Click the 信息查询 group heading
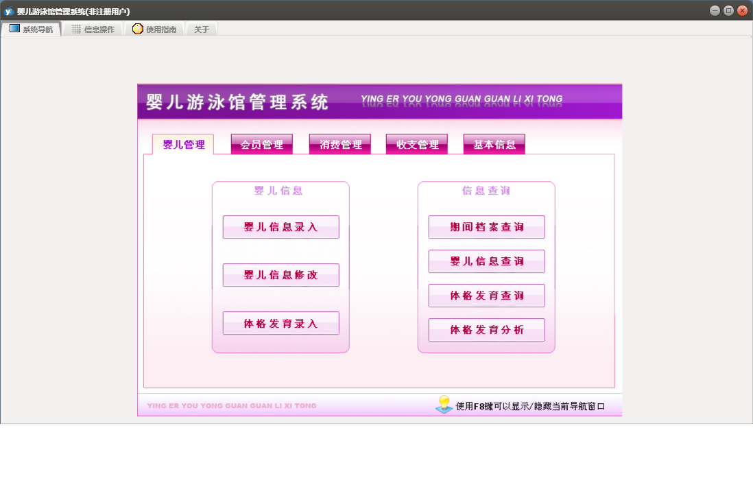The image size is (753, 489). [x=486, y=191]
